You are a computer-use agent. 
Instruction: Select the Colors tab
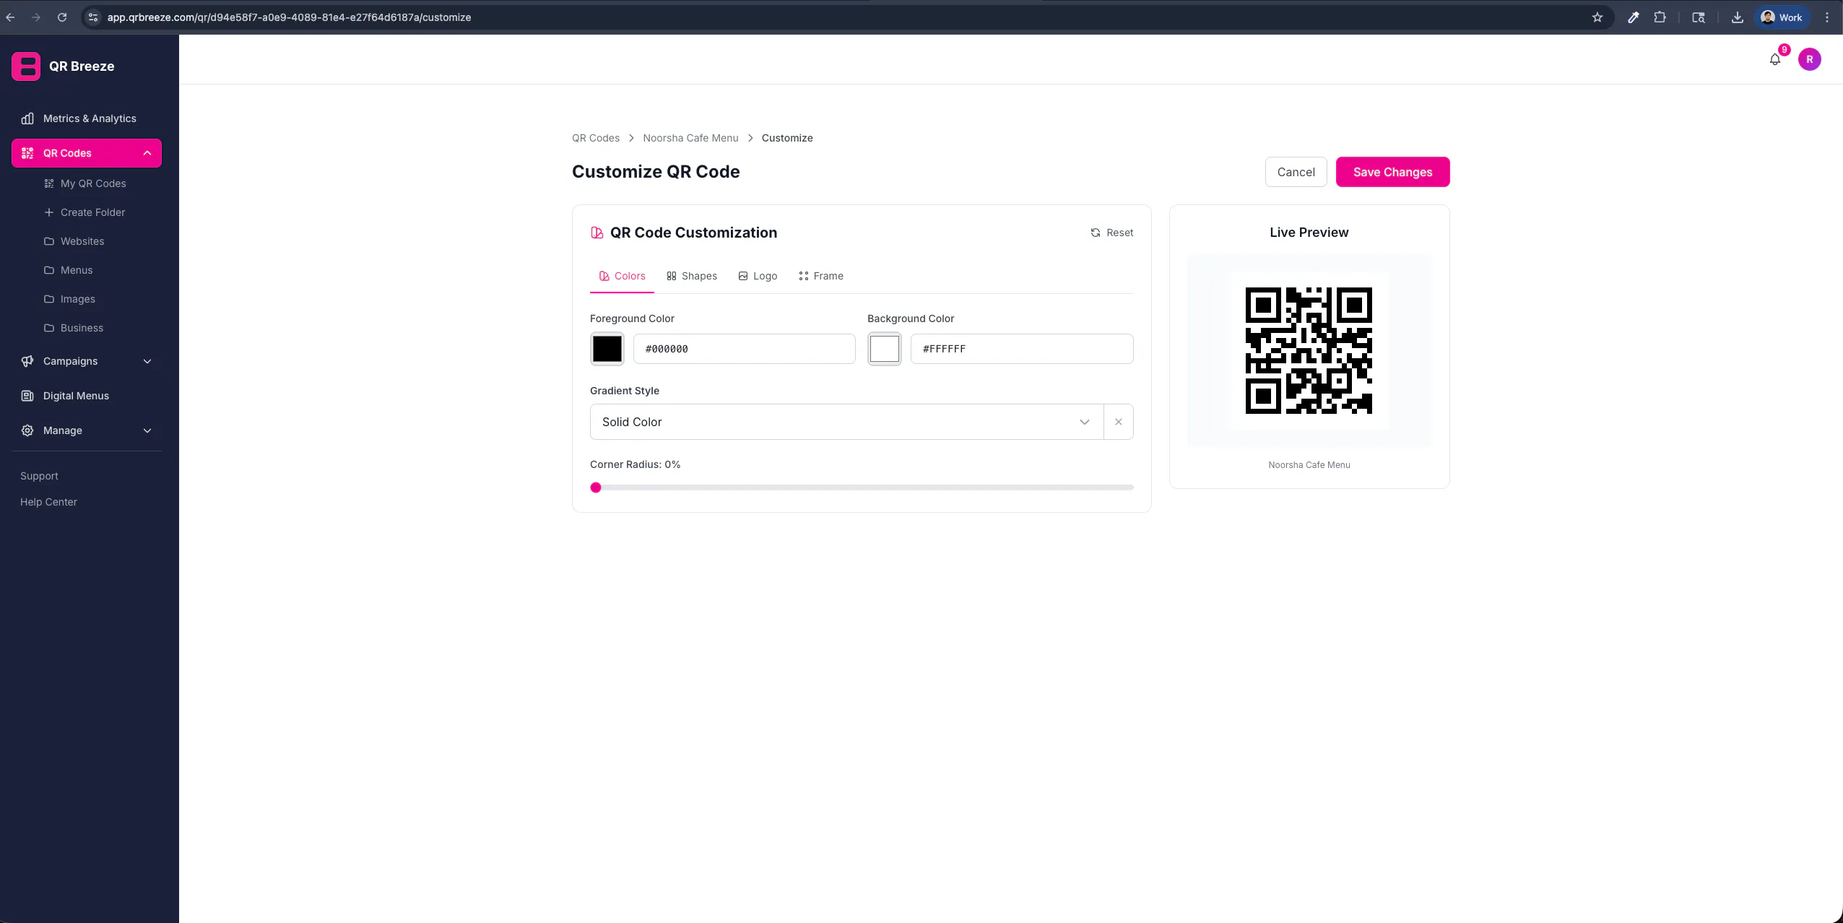(622, 276)
